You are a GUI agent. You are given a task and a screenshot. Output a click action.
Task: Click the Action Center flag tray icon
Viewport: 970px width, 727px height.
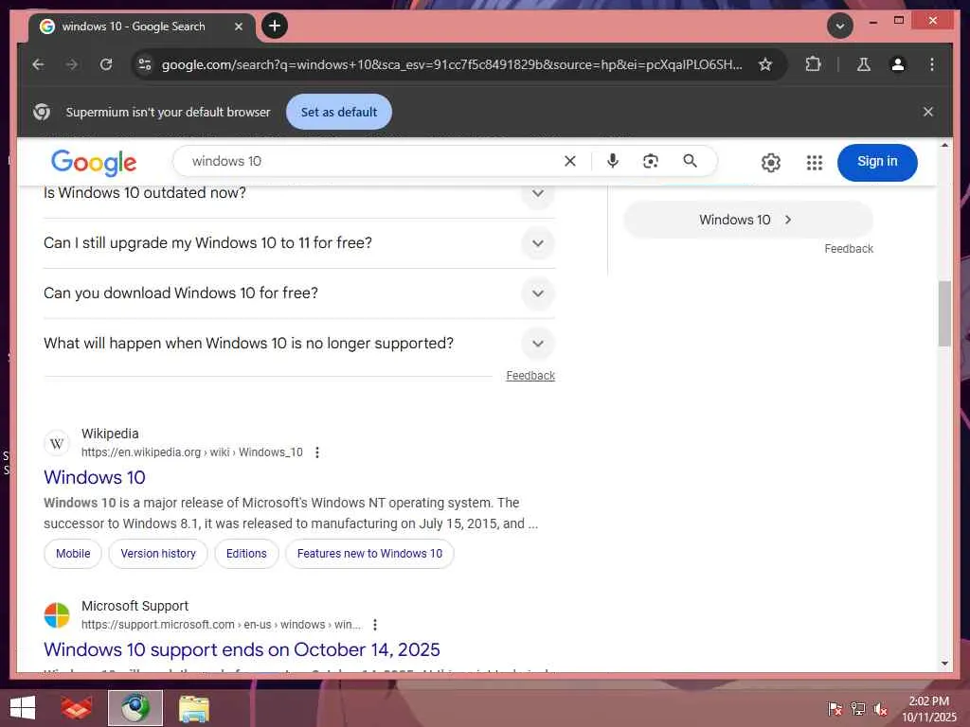pos(835,709)
